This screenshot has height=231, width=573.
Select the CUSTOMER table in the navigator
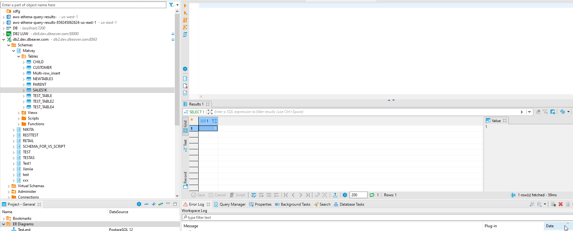[x=42, y=68]
